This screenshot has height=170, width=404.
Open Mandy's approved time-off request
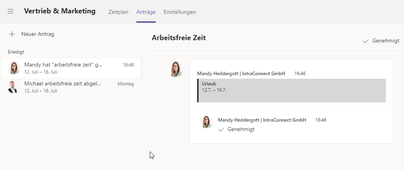coord(71,68)
